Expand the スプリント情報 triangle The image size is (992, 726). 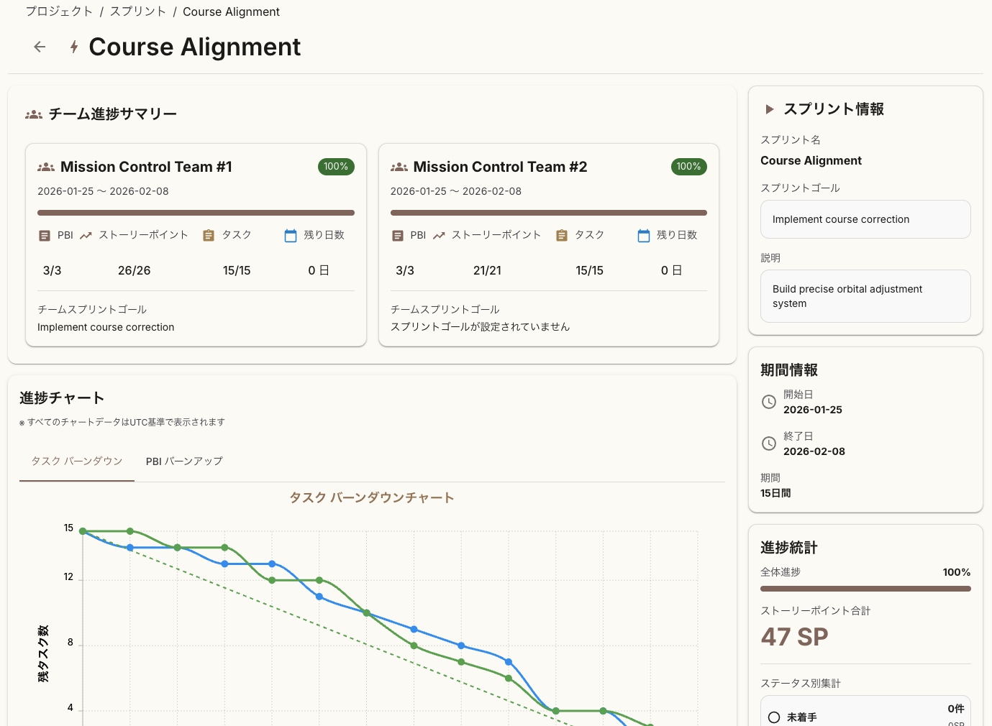tap(770, 109)
